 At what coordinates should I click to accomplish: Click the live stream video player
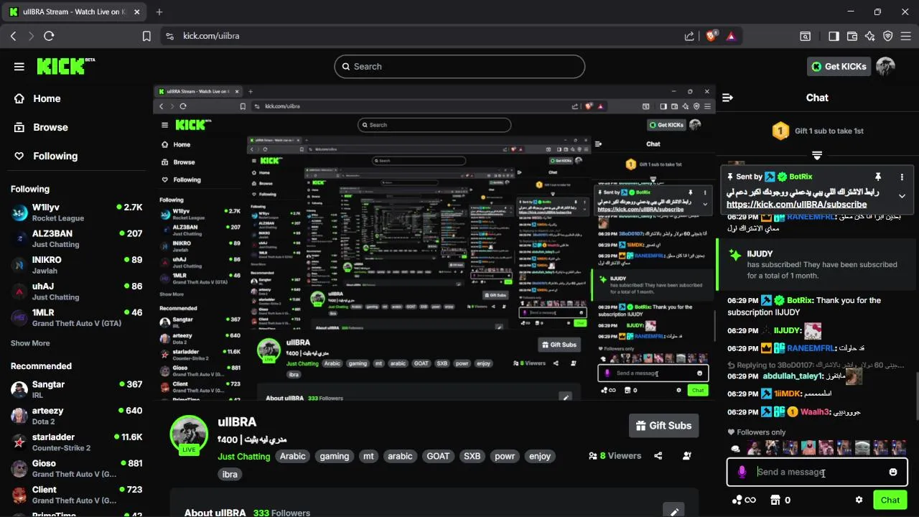pos(434,243)
